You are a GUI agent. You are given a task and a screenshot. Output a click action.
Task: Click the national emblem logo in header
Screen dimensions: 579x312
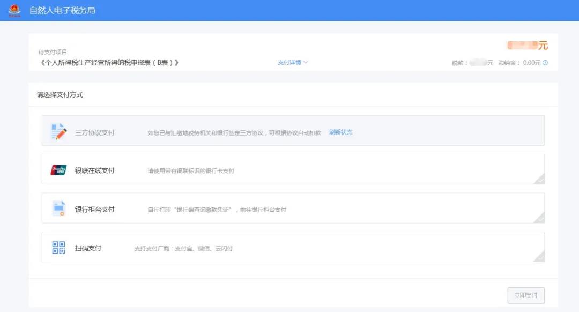(15, 10)
